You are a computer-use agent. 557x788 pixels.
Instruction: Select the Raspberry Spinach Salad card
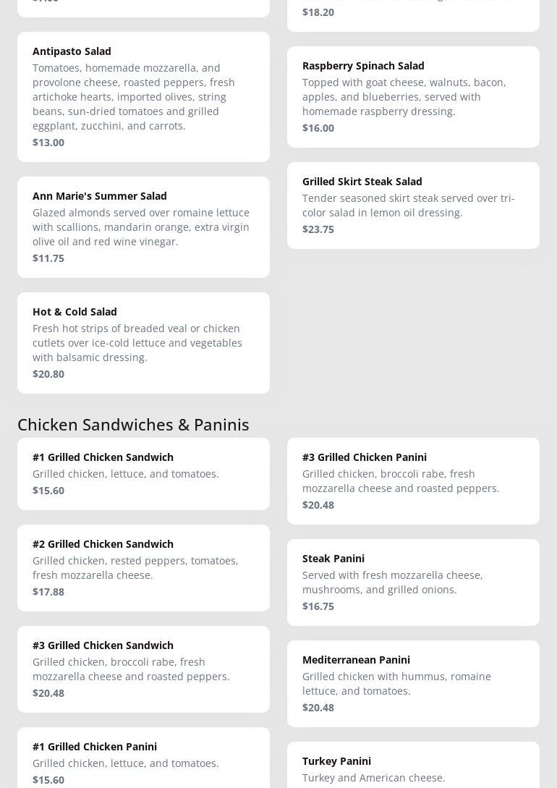point(413,96)
